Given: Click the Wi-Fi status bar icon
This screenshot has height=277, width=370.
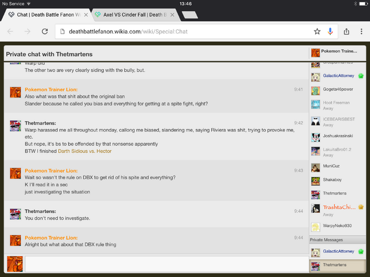Looking at the screenshot, I should pos(28,4).
